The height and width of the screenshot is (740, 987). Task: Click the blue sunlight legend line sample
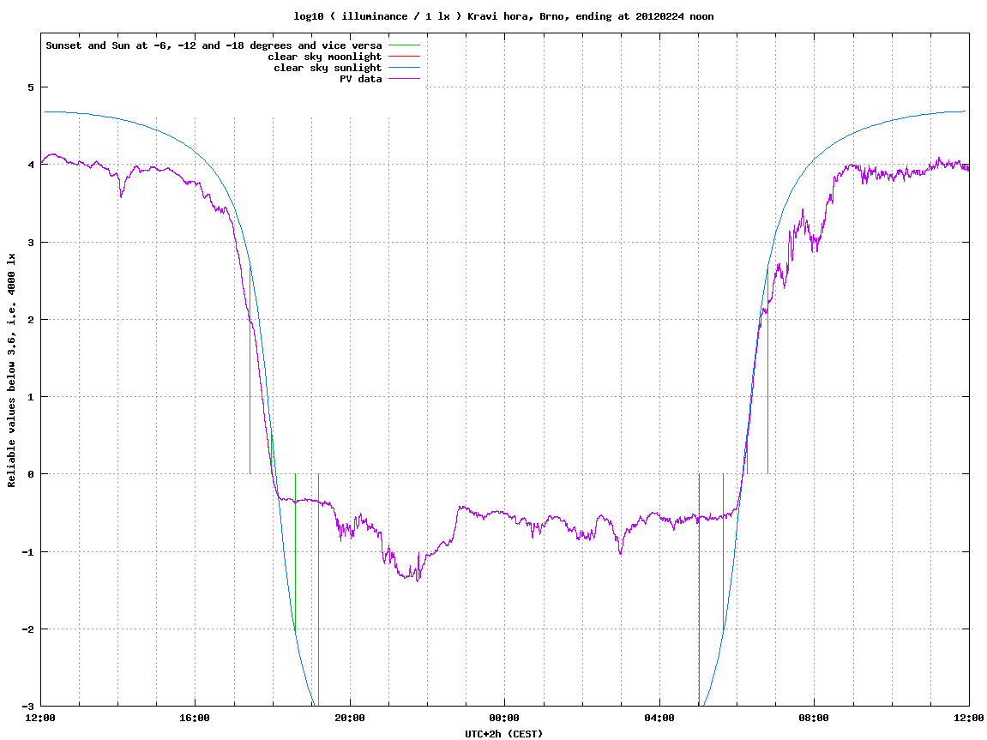point(404,68)
